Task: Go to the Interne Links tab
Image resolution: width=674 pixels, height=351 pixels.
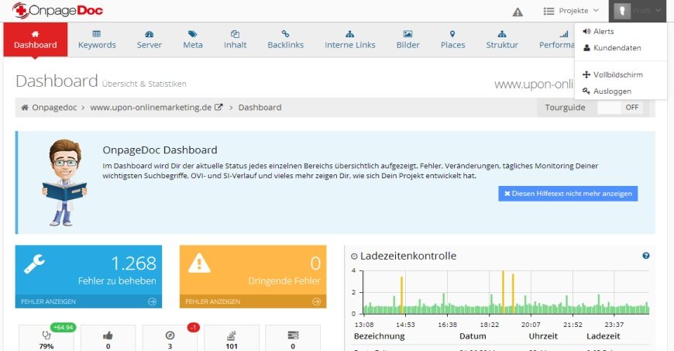Action: pyautogui.click(x=350, y=40)
